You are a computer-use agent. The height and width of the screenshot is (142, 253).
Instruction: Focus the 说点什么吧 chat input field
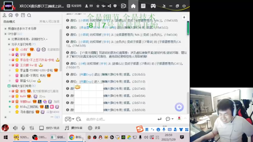tap(120, 119)
